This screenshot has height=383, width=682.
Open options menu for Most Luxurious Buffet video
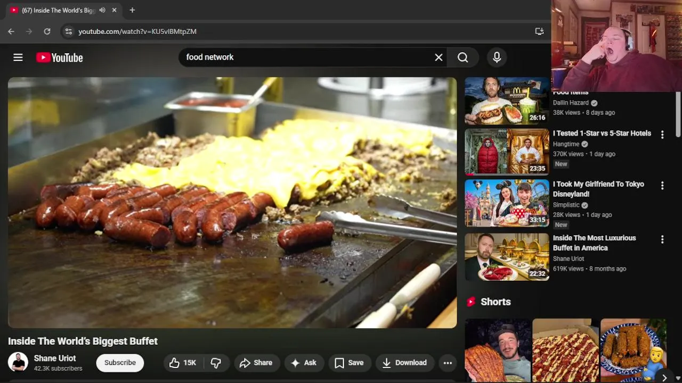[662, 240]
